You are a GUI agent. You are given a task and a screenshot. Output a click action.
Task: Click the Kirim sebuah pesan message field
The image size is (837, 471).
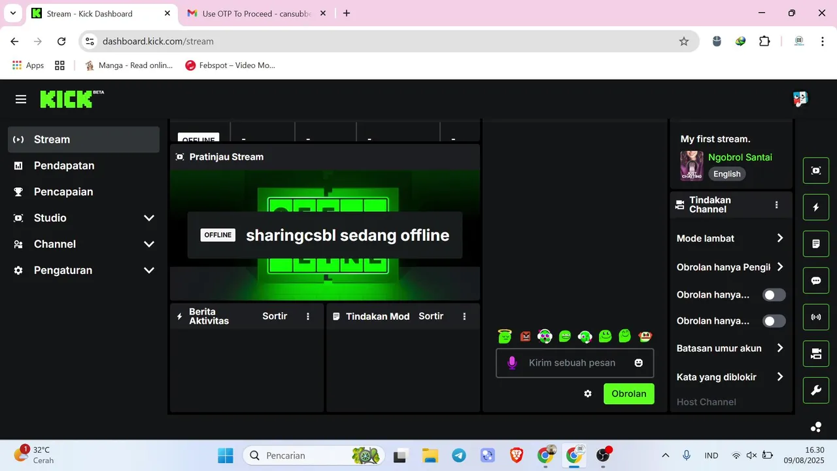tap(575, 362)
